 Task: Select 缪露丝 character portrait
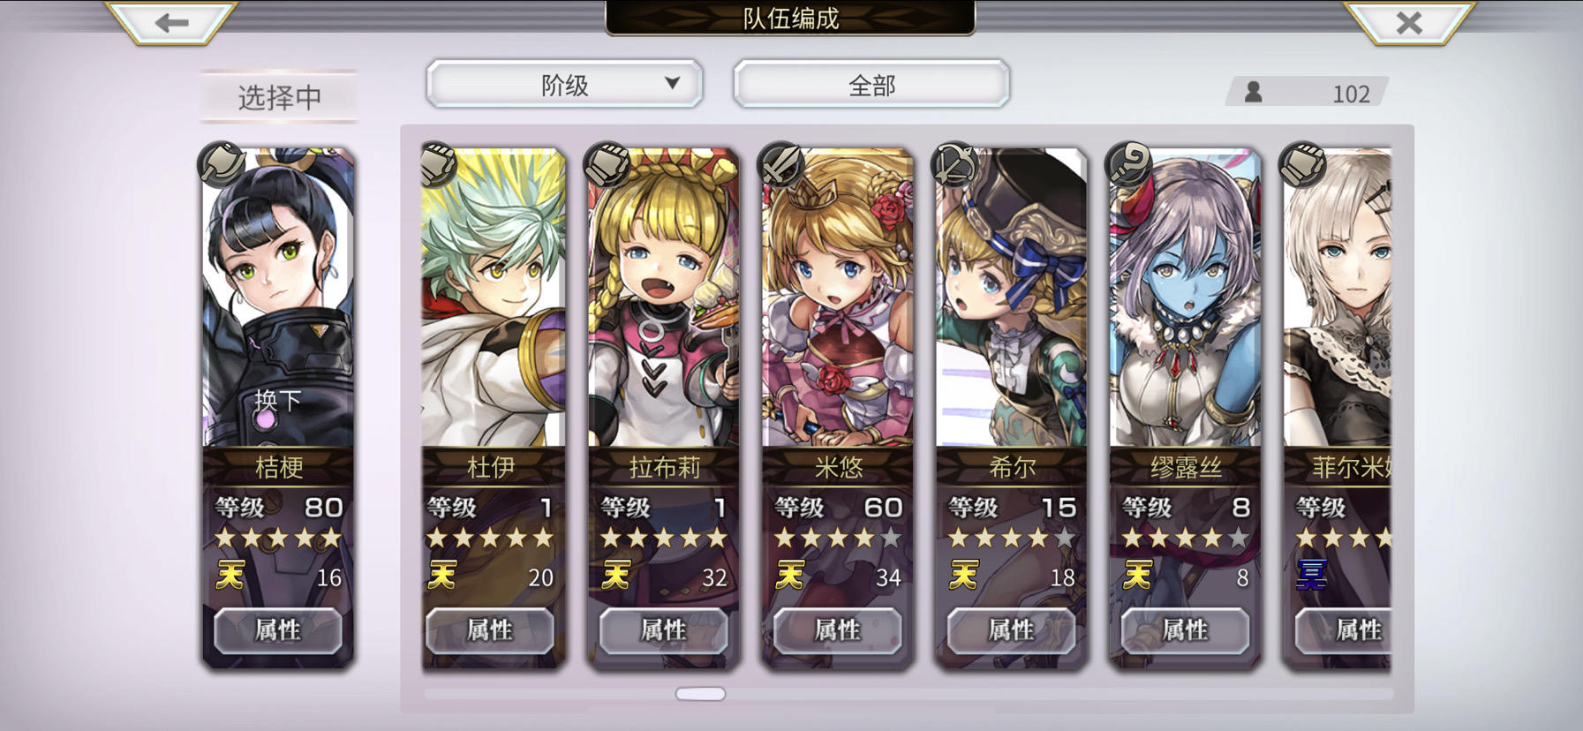1185,298
